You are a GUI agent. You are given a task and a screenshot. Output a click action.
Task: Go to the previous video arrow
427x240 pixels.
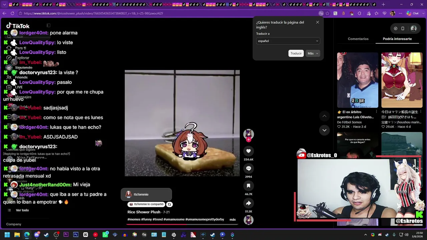[x=324, y=116]
